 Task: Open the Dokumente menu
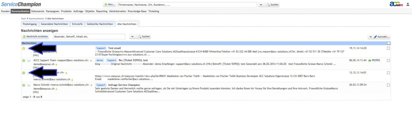(38, 11)
